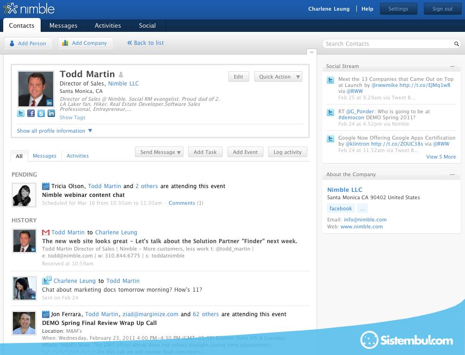Screen dimensions: 465x355
Task: Click the Add Event button
Action: point(245,152)
